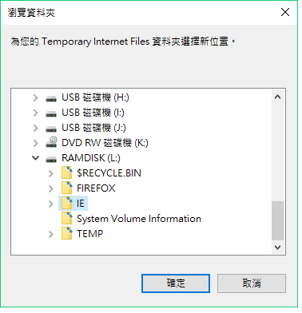Click the $RECYCLE.BIN folder icon
This screenshot has width=302, height=313.
[66, 173]
